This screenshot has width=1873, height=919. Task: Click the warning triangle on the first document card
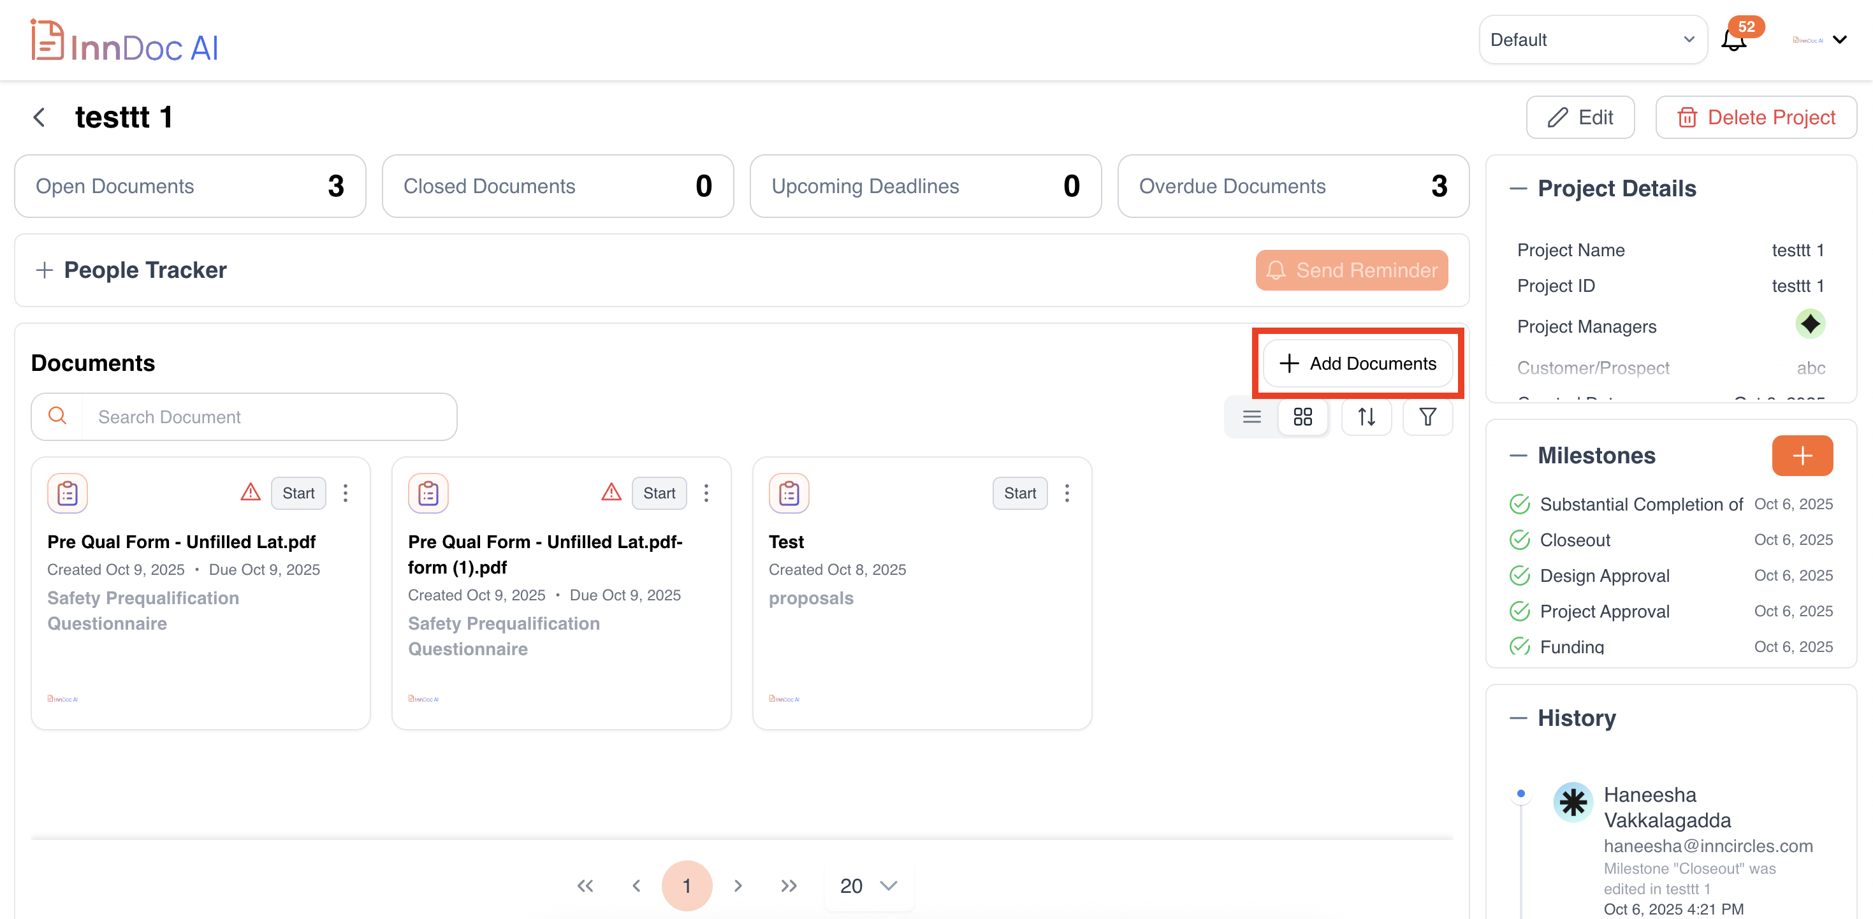(250, 492)
